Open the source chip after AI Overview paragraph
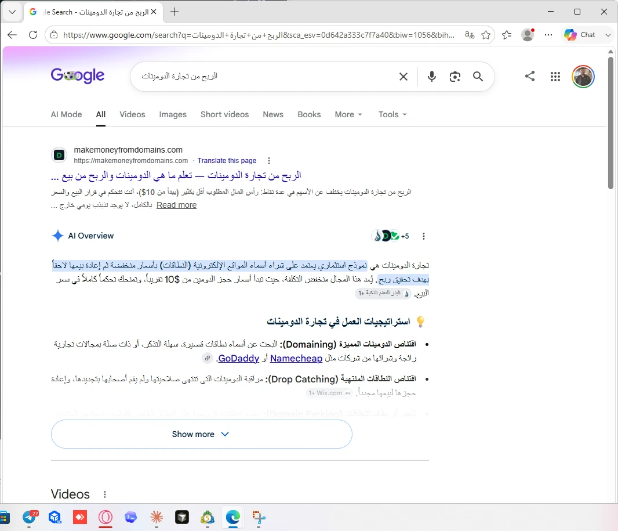This screenshot has width=618, height=531. [x=383, y=293]
